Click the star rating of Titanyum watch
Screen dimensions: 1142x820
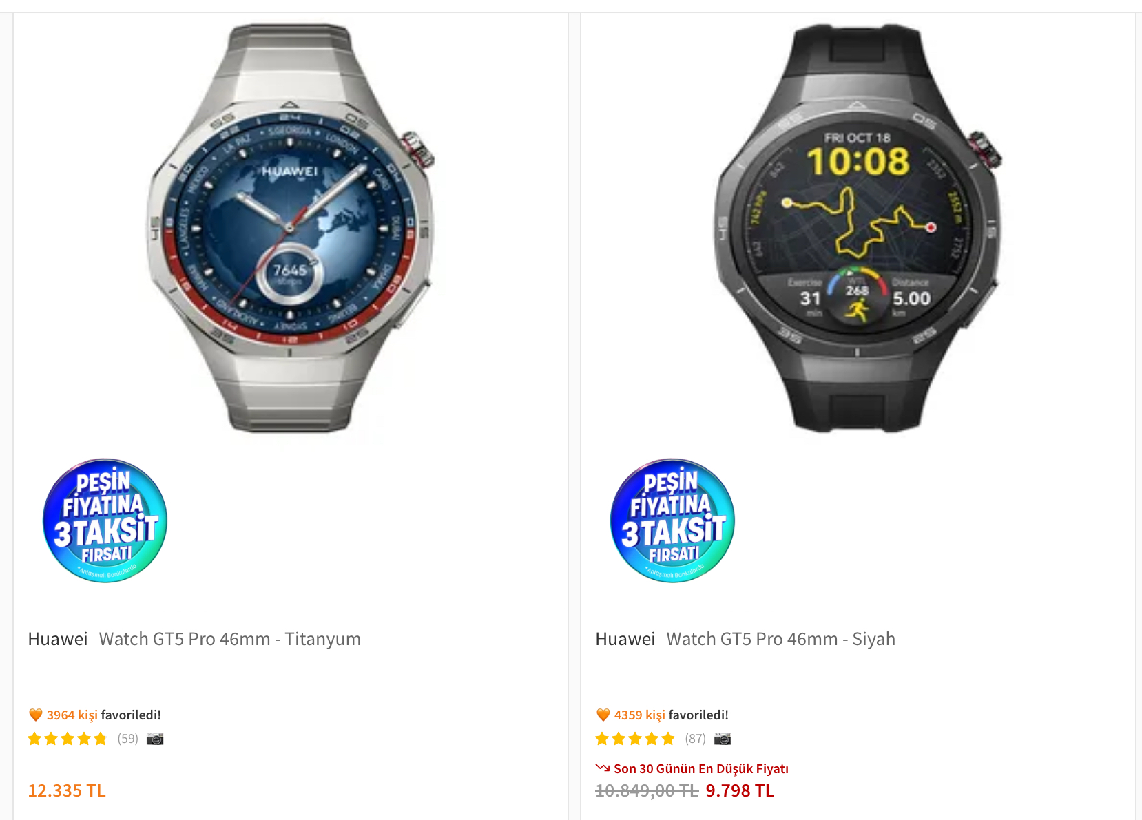(68, 739)
